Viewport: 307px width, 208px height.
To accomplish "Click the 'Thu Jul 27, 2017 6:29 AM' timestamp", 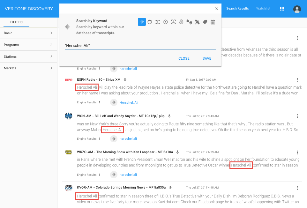I will pos(202,152).
